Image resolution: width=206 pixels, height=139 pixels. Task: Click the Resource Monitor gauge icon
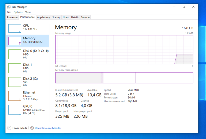[x=32, y=128]
